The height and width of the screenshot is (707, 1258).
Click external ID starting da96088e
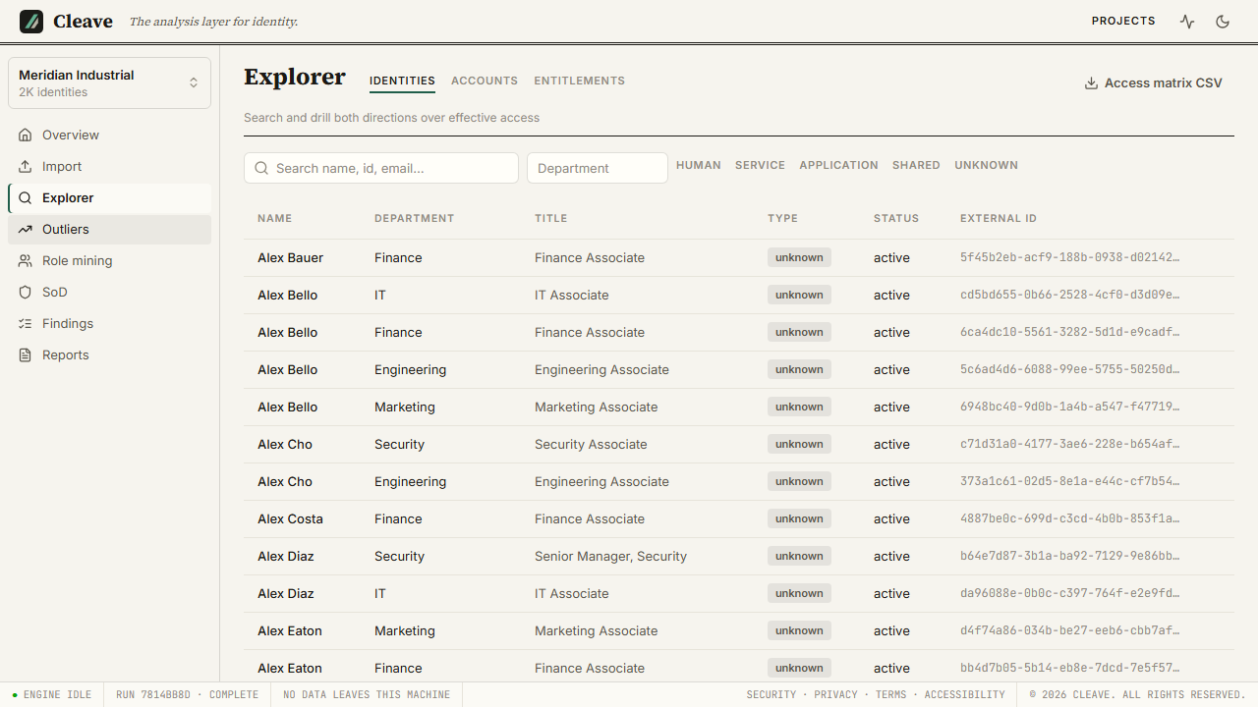(x=1069, y=594)
